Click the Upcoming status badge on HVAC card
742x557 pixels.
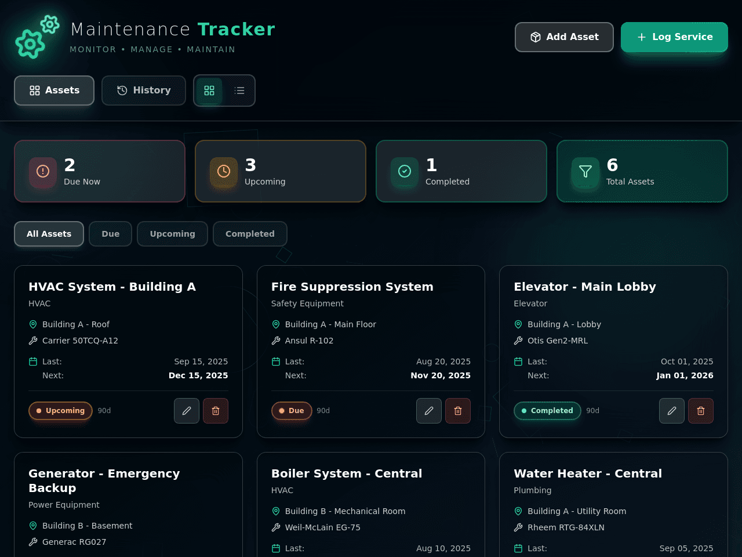(x=60, y=411)
